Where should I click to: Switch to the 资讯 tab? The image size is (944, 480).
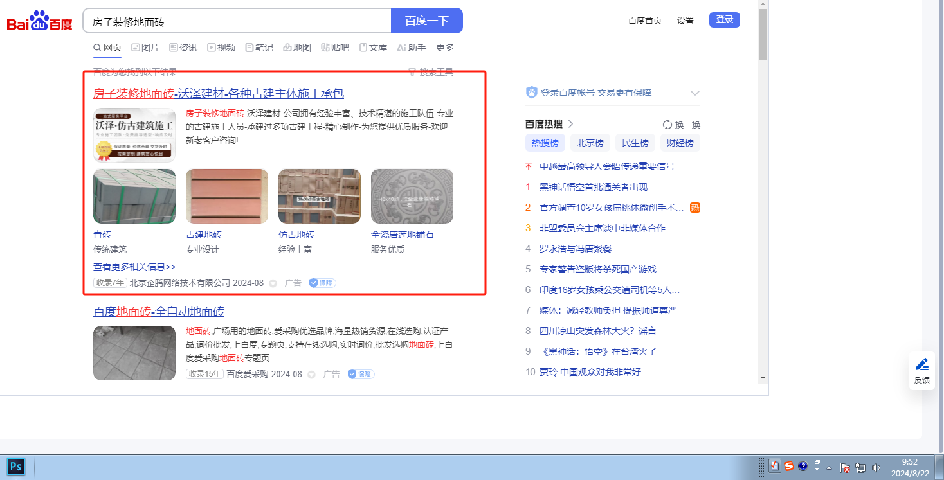pos(183,48)
